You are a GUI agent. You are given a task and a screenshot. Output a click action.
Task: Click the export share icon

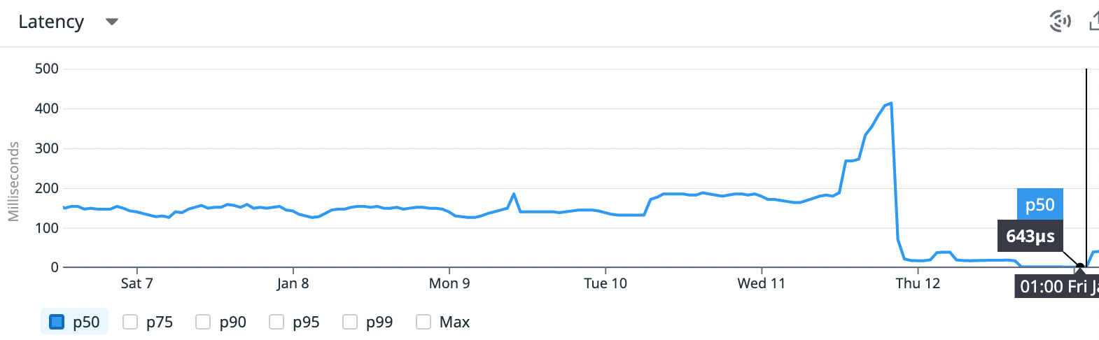[1093, 22]
